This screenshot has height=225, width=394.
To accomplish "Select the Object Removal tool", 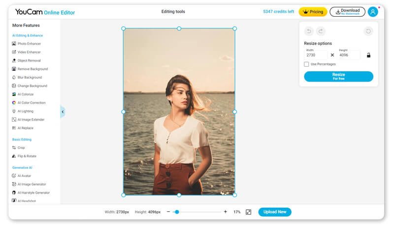I will [x=26, y=60].
